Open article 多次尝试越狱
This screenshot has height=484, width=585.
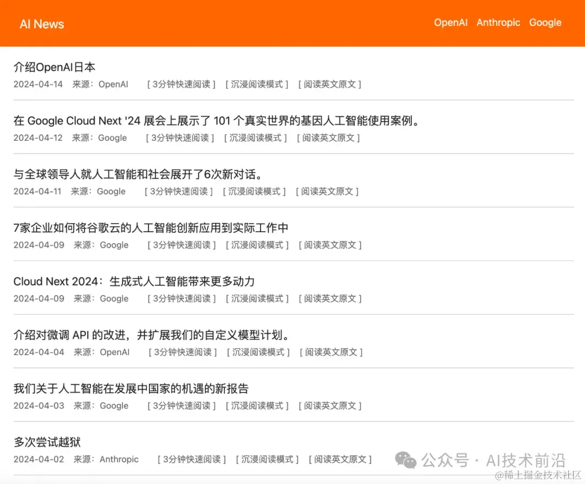(47, 442)
